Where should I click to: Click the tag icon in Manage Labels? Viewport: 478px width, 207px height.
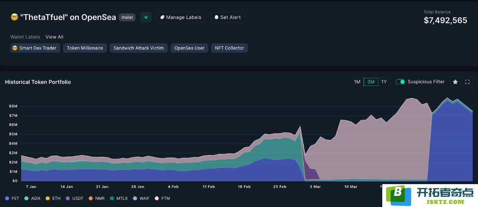162,17
